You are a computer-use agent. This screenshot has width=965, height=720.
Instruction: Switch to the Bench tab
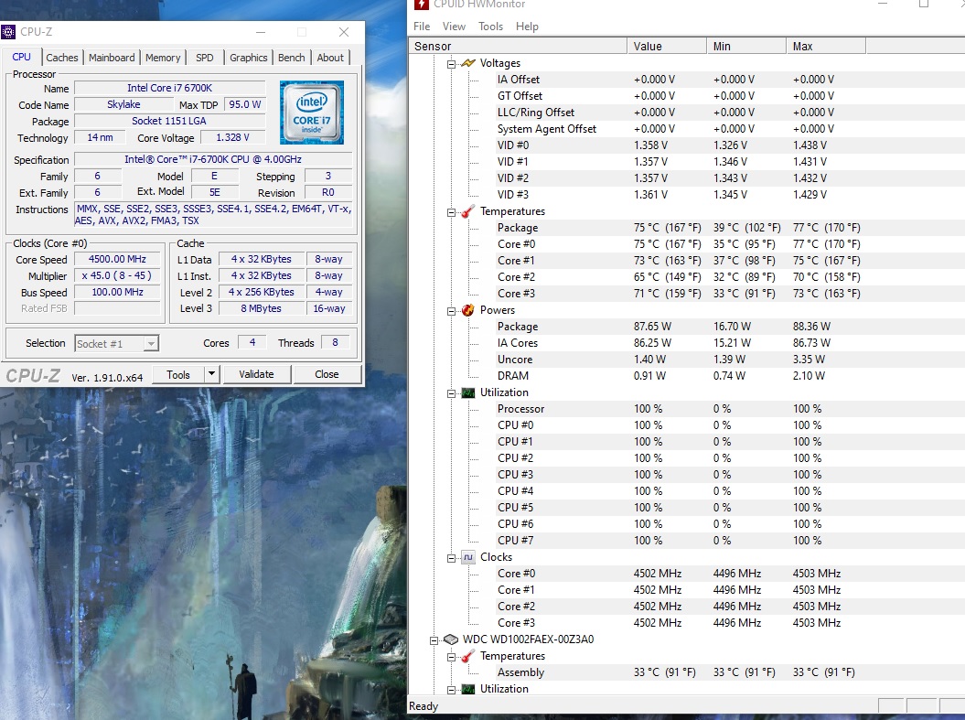[292, 58]
